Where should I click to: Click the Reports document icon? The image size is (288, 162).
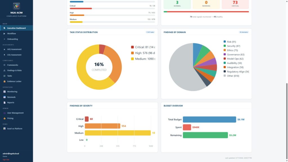(x=4, y=103)
